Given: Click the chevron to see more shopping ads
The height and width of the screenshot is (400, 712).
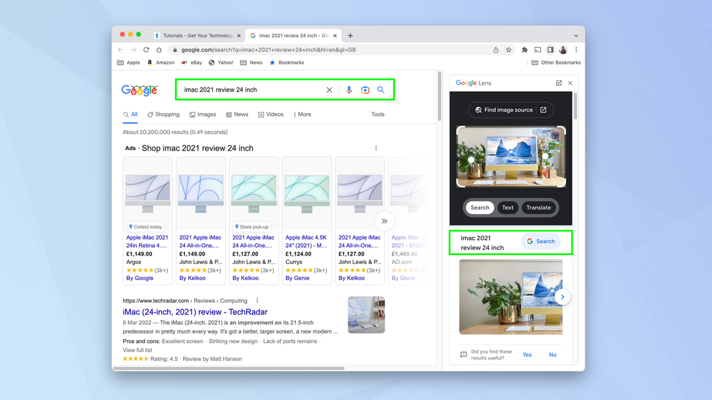Looking at the screenshot, I should click(x=384, y=221).
